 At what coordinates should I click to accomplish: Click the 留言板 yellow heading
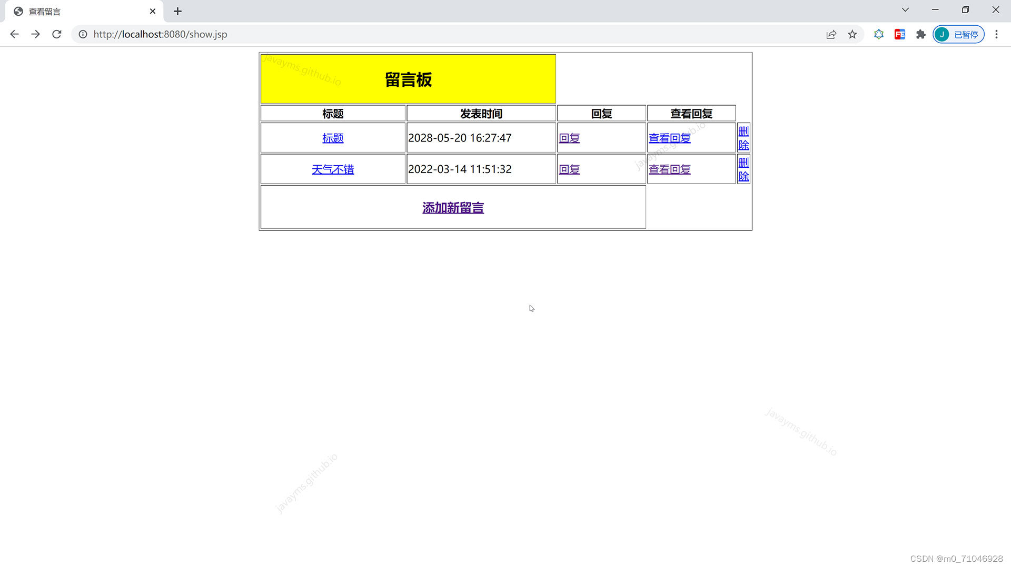click(x=408, y=79)
